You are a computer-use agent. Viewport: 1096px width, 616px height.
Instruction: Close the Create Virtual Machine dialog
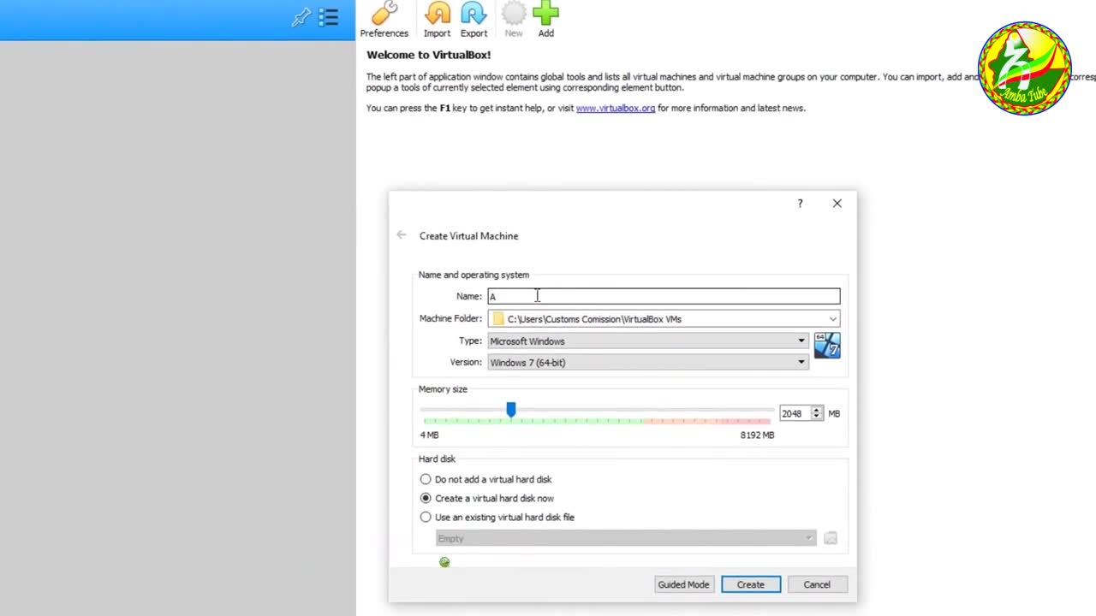(837, 204)
